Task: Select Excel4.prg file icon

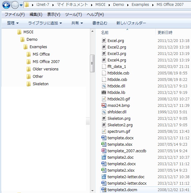Action: 104,60
